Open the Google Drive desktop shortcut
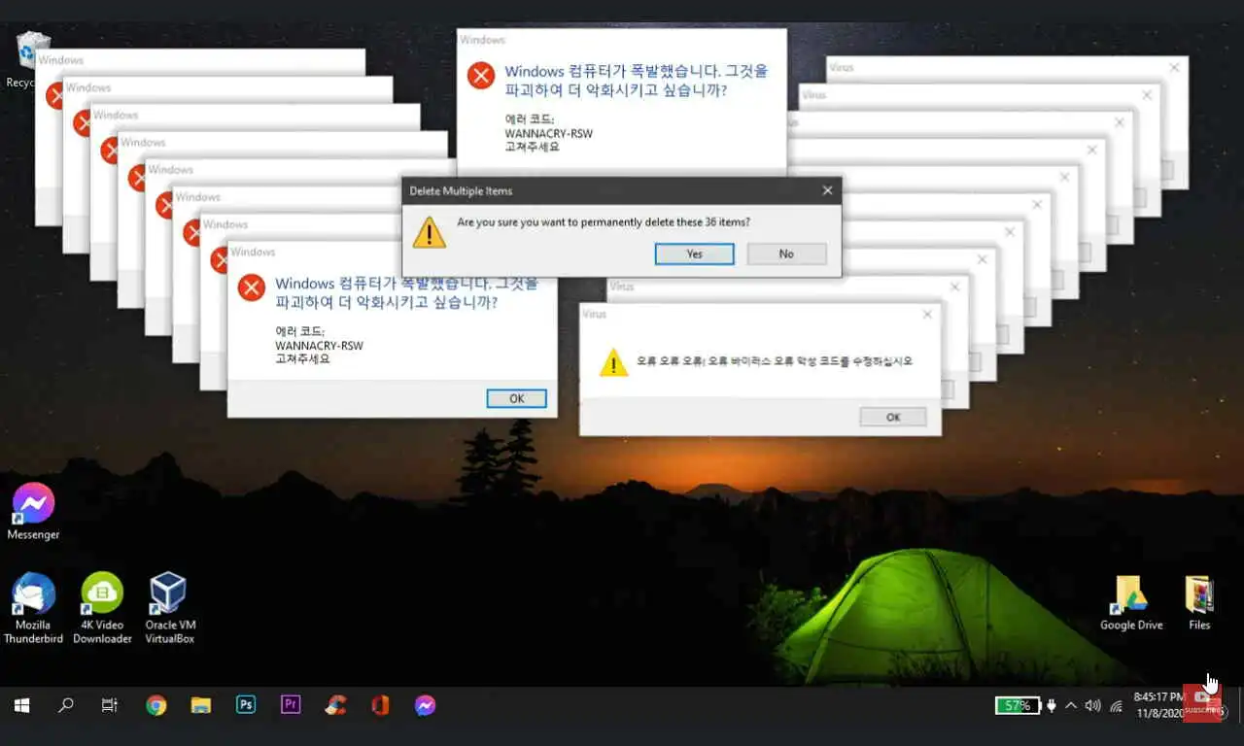Image resolution: width=1244 pixels, height=746 pixels. point(1131,604)
